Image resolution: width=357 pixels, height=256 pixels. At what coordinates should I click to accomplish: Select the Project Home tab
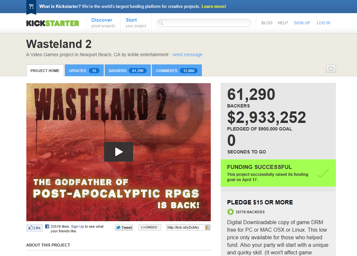pyautogui.click(x=45, y=70)
